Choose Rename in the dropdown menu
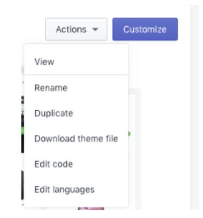 click(x=76, y=88)
